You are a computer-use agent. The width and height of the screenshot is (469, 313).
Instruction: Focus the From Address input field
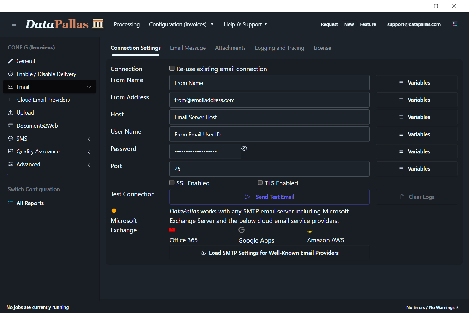click(x=270, y=100)
